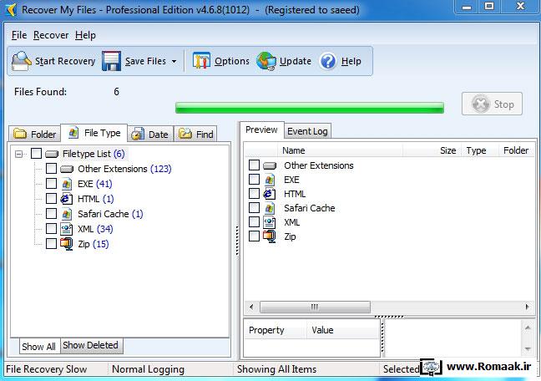Click XML document icon in preview list
The height and width of the screenshot is (381, 541).
269,222
